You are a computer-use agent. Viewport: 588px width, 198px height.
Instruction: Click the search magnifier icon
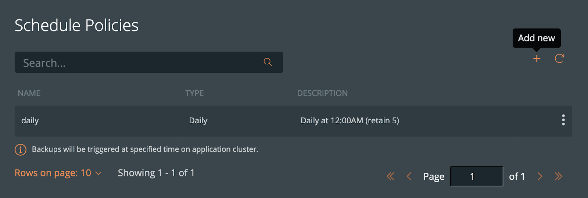coord(268,62)
